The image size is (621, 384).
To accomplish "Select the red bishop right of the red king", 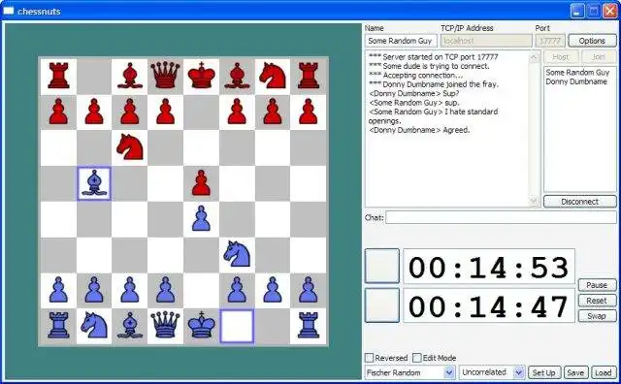I will [237, 76].
